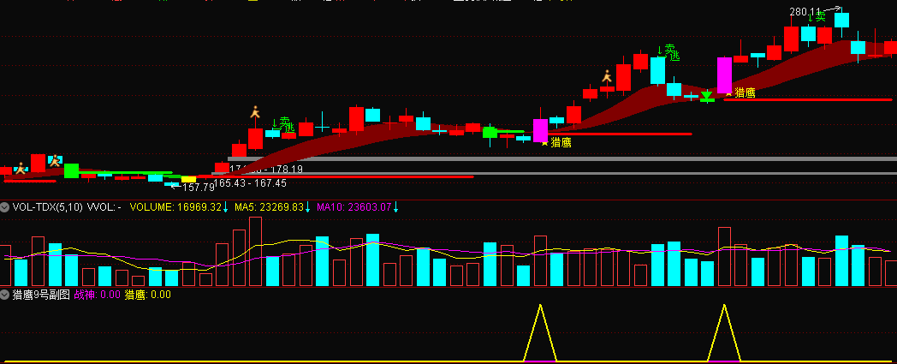Click the first yellow 猎鹰 spike in the sub-chart
The height and width of the screenshot is (364, 897).
(540, 333)
